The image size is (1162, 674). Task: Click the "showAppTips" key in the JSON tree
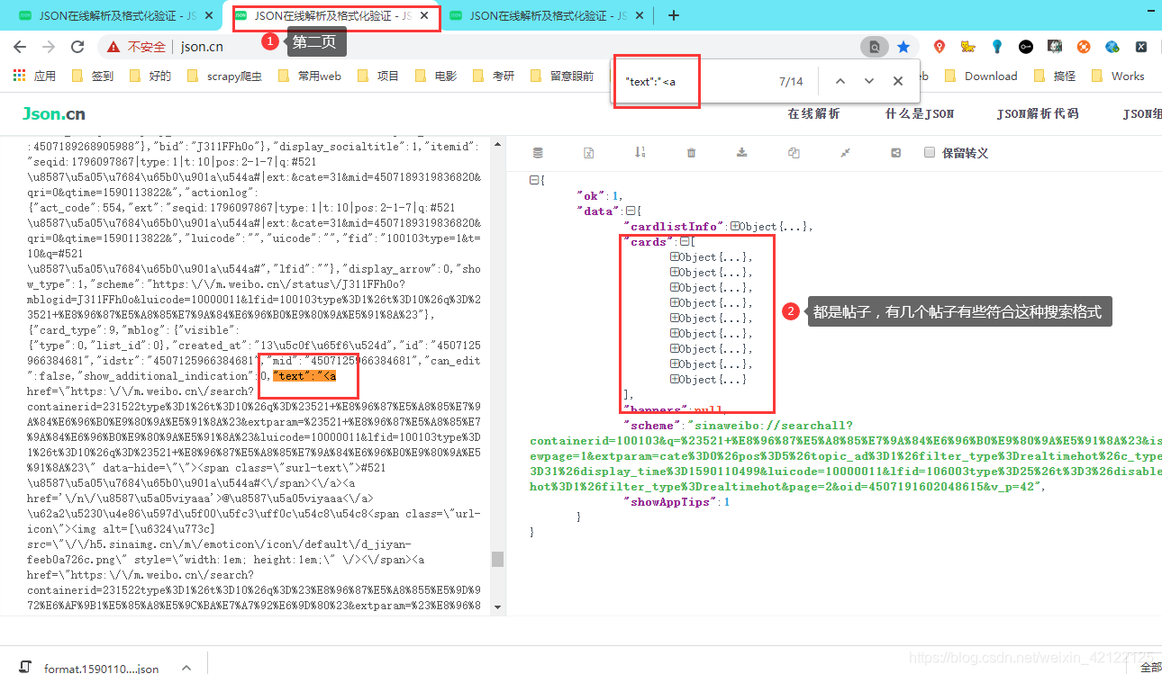[x=670, y=501]
